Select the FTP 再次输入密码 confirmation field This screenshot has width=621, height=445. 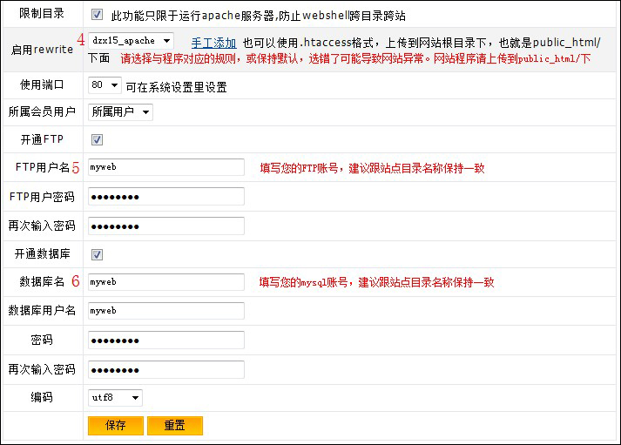pos(165,226)
